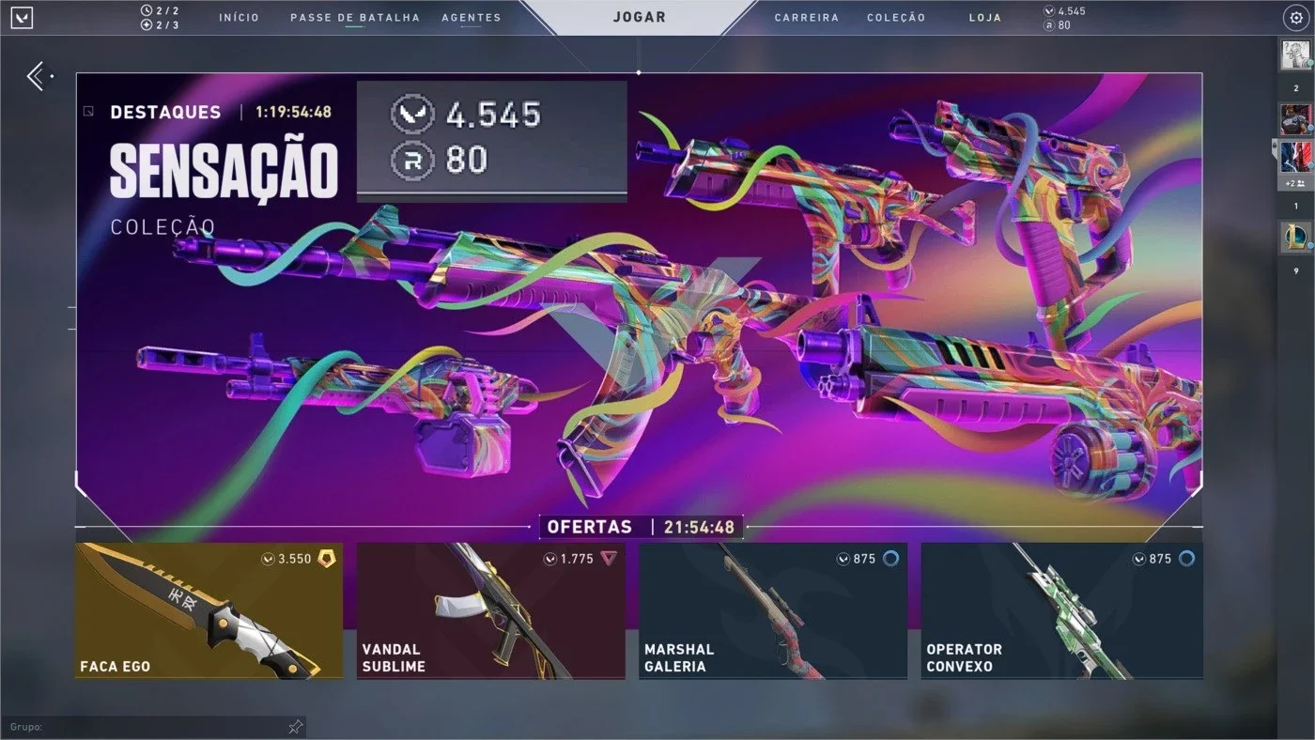Open the party avatar with blue lightning
1315x740 pixels.
[1296, 156]
